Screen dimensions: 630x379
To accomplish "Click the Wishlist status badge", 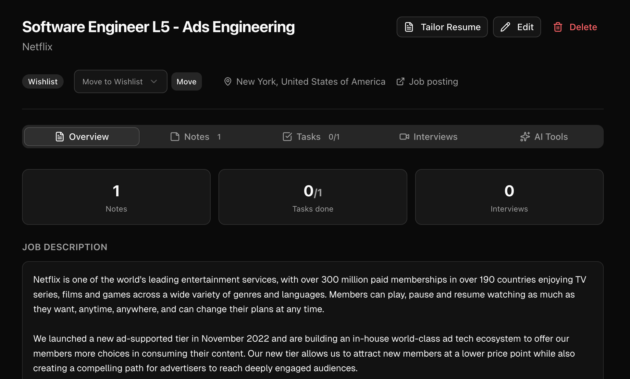I will pyautogui.click(x=43, y=81).
